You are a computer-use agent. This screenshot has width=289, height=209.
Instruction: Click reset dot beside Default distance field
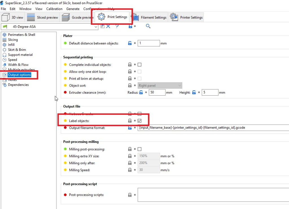pos(135,43)
